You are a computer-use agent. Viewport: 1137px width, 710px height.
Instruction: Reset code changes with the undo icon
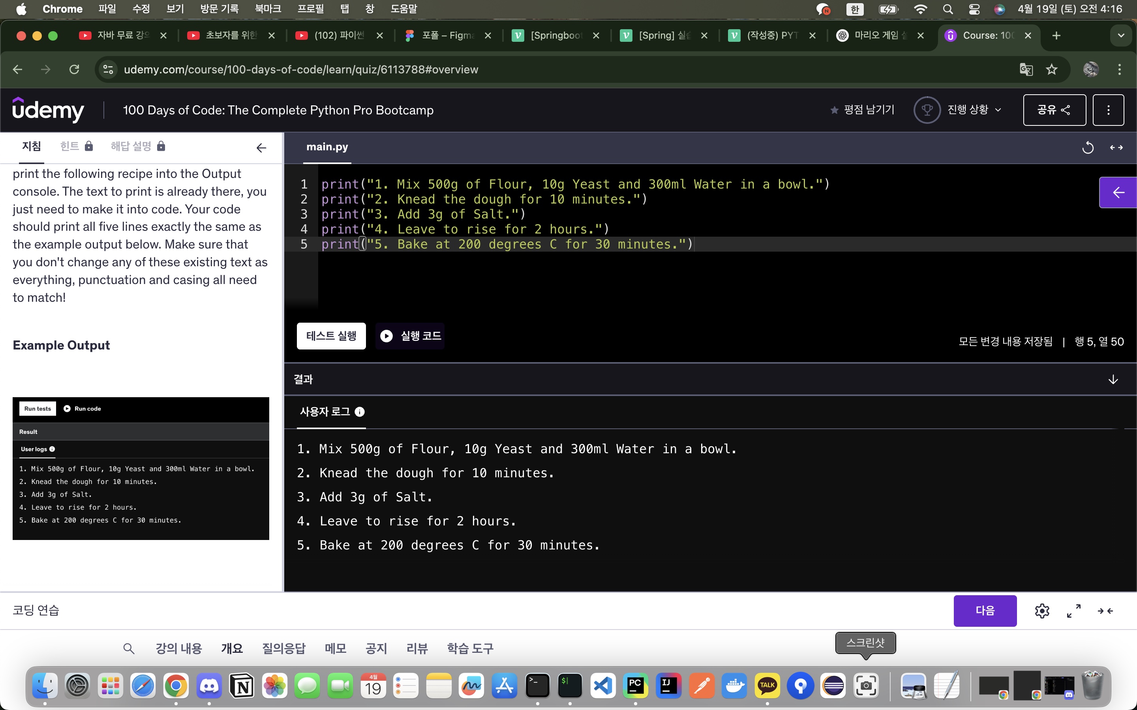(1088, 148)
